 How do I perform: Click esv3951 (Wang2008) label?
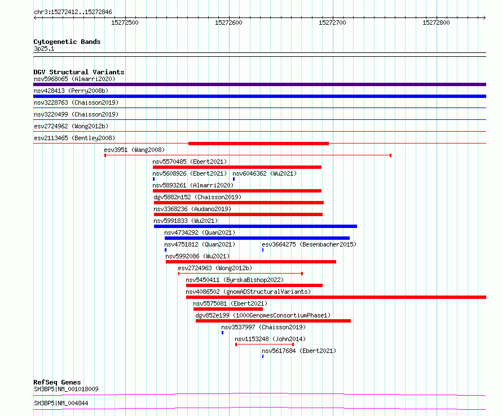(x=134, y=150)
